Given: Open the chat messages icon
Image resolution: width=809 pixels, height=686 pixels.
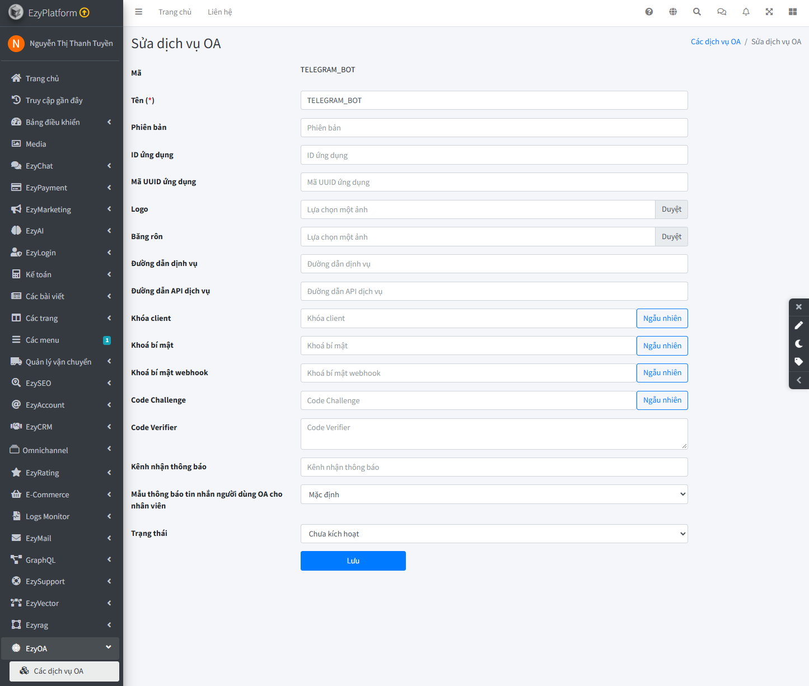Looking at the screenshot, I should pos(722,12).
